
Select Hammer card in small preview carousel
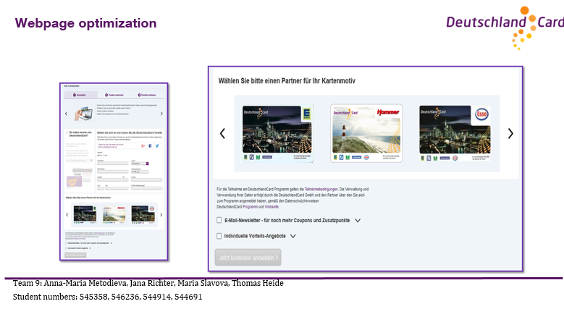[114, 215]
